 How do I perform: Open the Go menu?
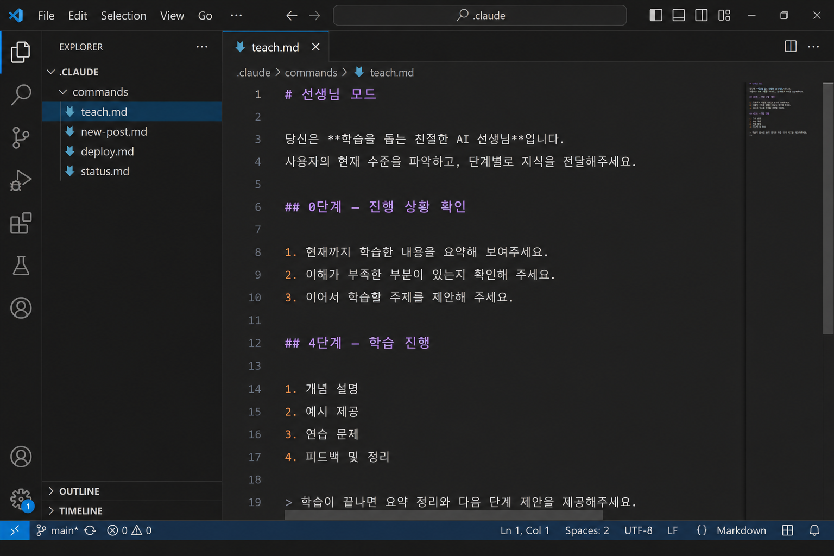[x=205, y=16]
